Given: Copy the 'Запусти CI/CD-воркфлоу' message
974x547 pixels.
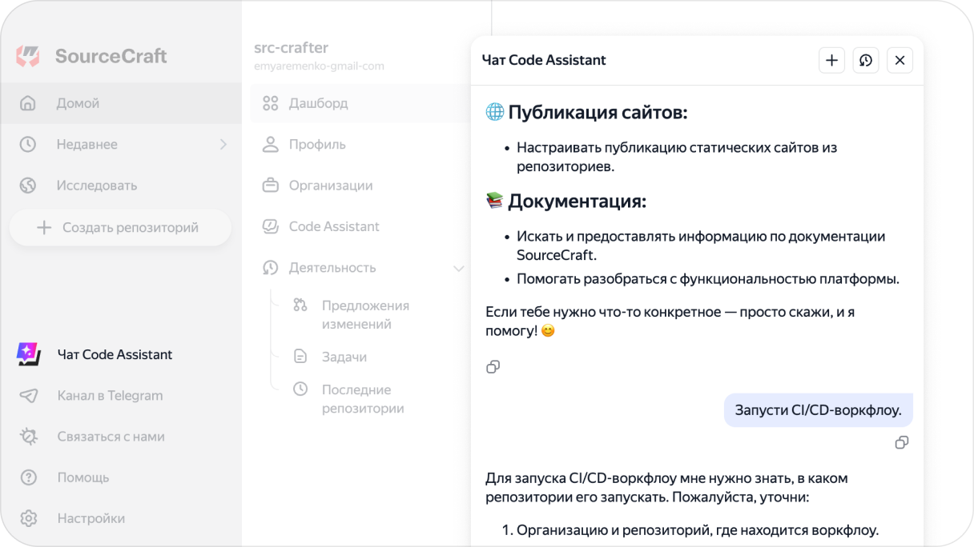Looking at the screenshot, I should [901, 442].
